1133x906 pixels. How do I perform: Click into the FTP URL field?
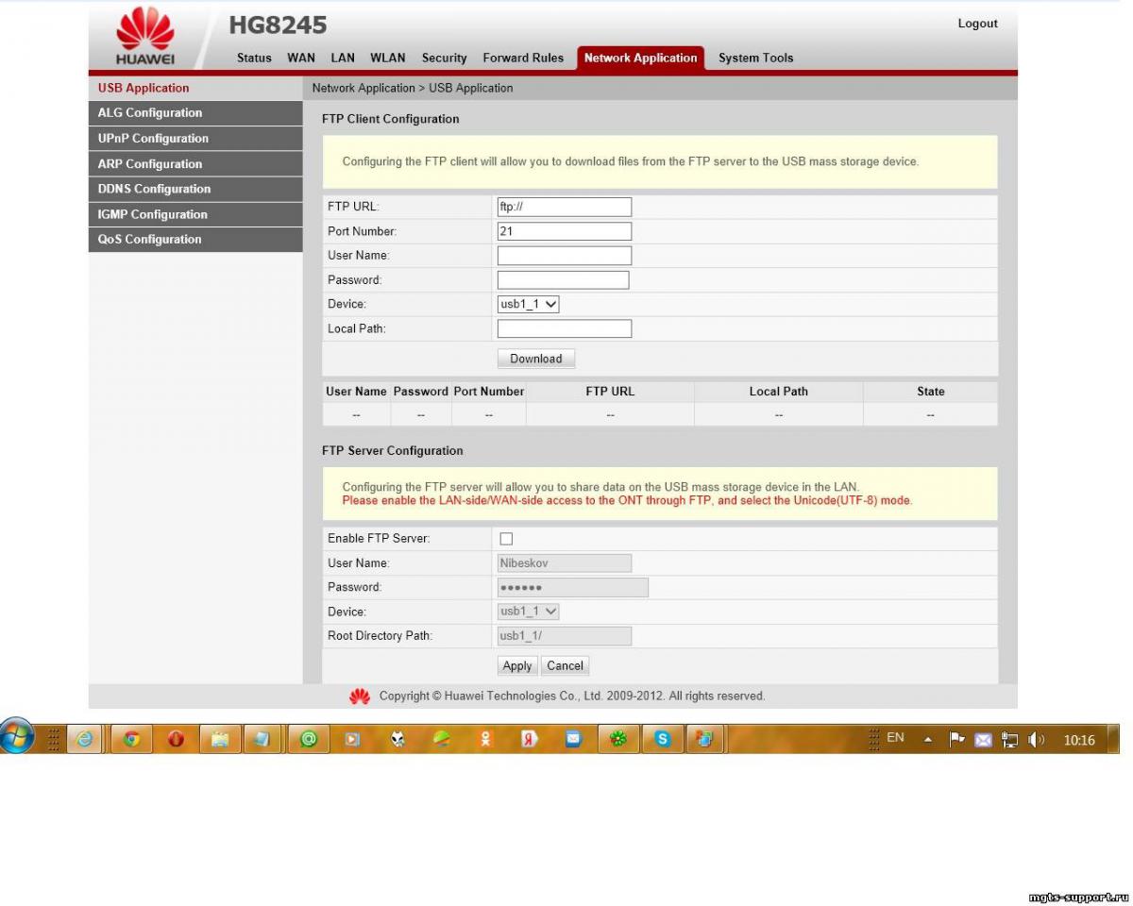pyautogui.click(x=564, y=207)
